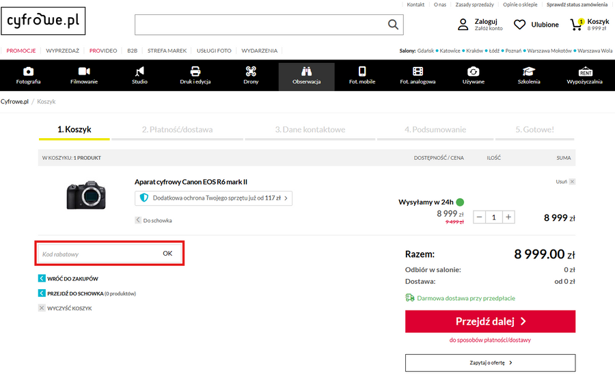
Task: Decrease product quantity with minus button
Action: coord(479,217)
